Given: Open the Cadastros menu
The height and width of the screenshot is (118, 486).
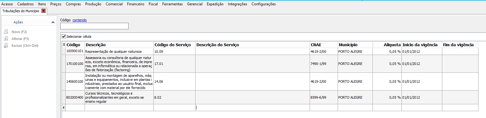Looking at the screenshot, I should (x=25, y=4).
